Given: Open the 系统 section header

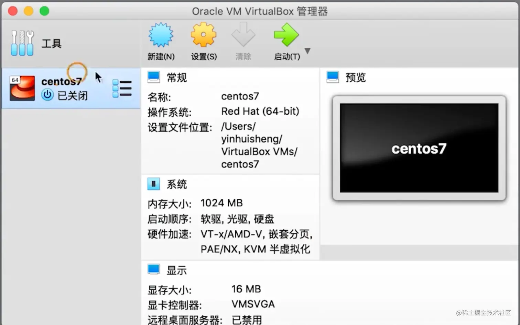Looking at the screenshot, I should pyautogui.click(x=177, y=184).
